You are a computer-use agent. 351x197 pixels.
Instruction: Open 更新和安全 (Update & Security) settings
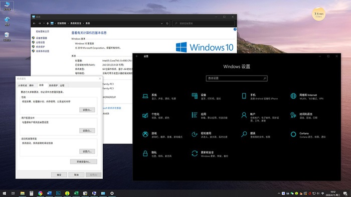[x=210, y=154]
